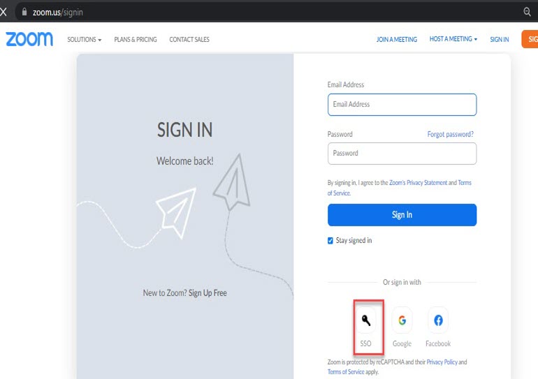The height and width of the screenshot is (379, 538).
Task: Click the browser zoom magnifier icon
Action: (528, 12)
